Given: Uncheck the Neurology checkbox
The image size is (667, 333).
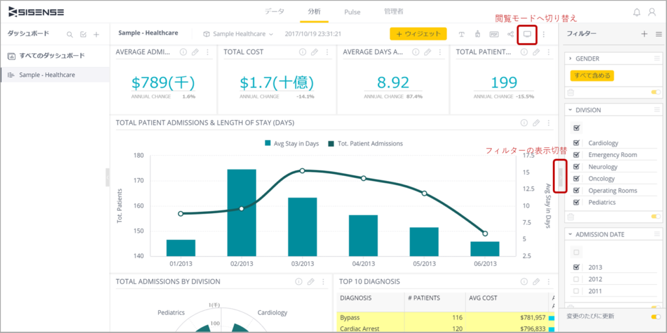Looking at the screenshot, I should [576, 167].
